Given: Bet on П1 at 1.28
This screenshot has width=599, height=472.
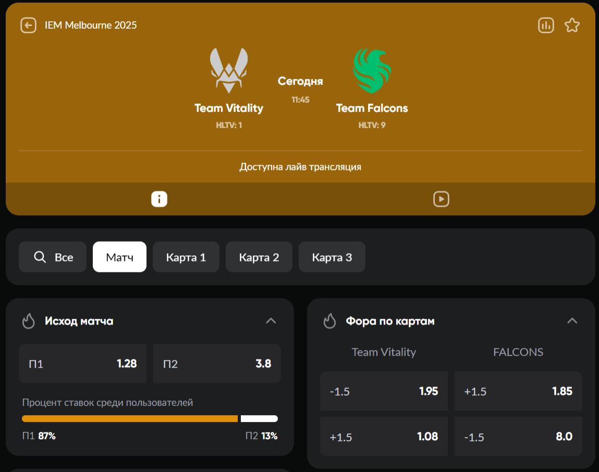Looking at the screenshot, I should [x=82, y=364].
